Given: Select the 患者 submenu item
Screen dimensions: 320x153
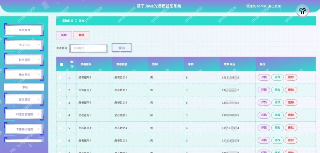Looking at the screenshot, I should (24, 87).
